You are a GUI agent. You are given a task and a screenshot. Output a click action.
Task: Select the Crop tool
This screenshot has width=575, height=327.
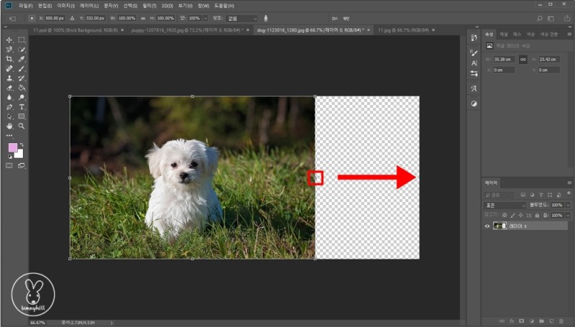9,59
